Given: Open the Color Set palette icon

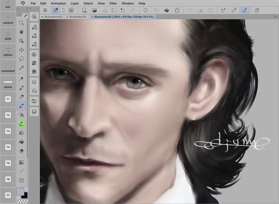Looking at the screenshot, I should (34, 63).
